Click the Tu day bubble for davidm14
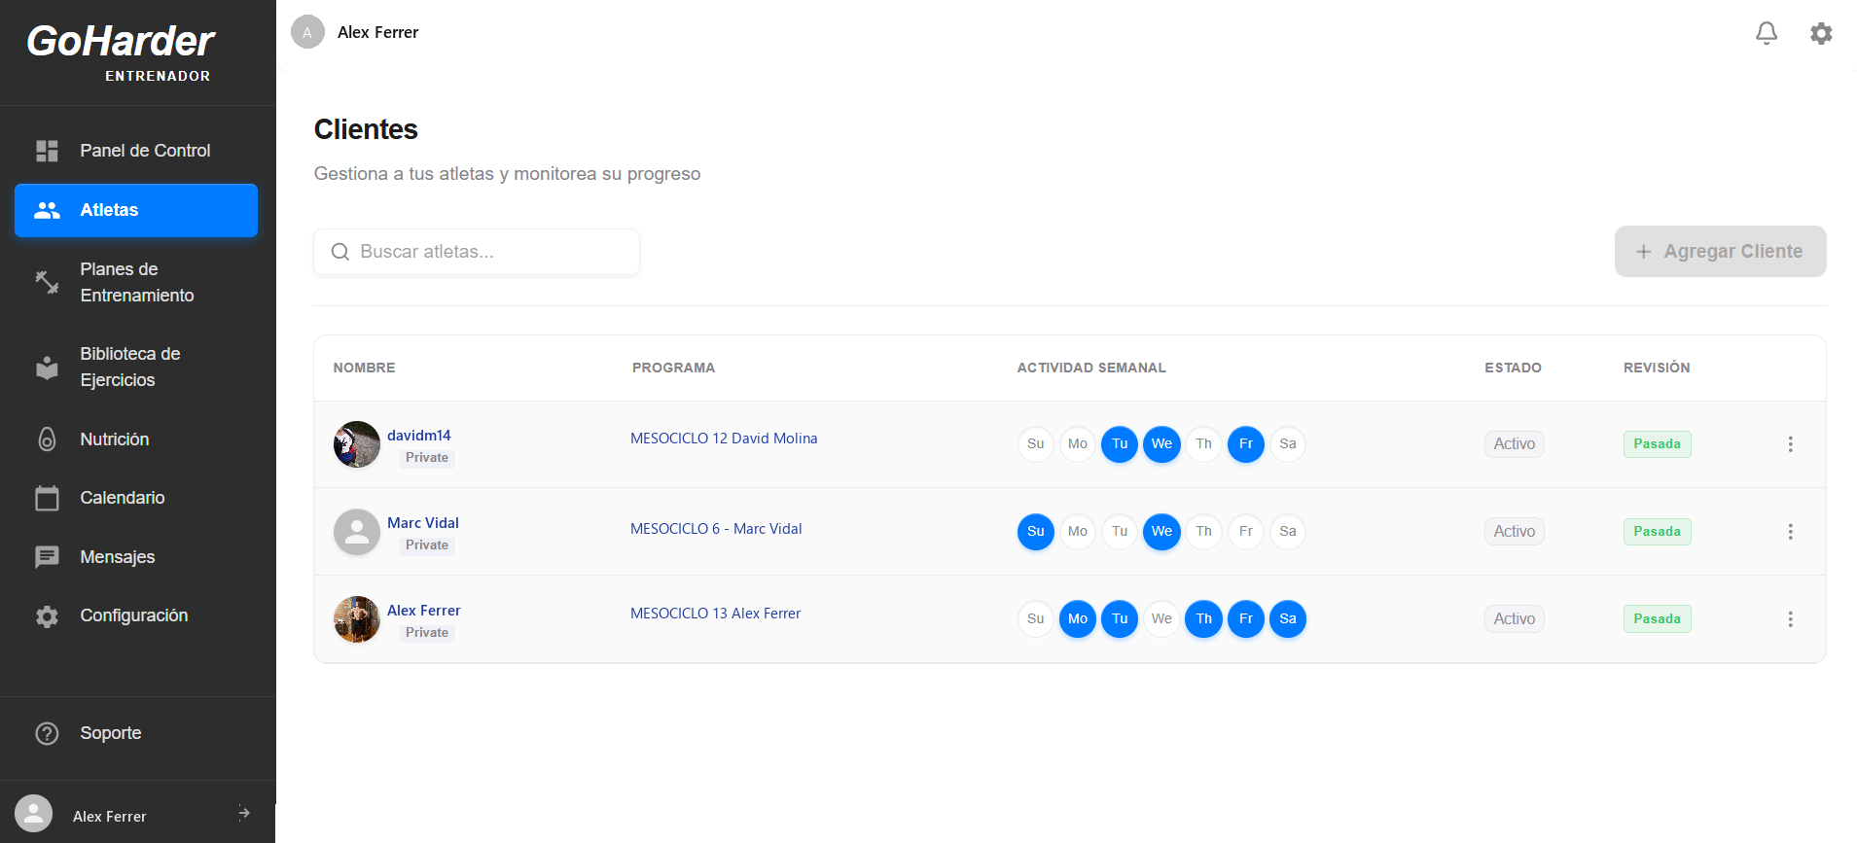The height and width of the screenshot is (843, 1857). [x=1120, y=444]
